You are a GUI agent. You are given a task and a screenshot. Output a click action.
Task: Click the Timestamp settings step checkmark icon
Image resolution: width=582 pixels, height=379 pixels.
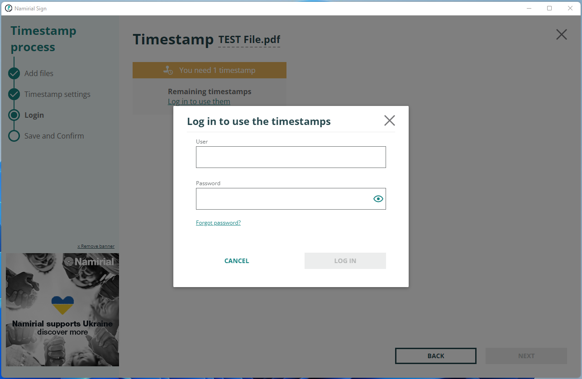click(14, 94)
